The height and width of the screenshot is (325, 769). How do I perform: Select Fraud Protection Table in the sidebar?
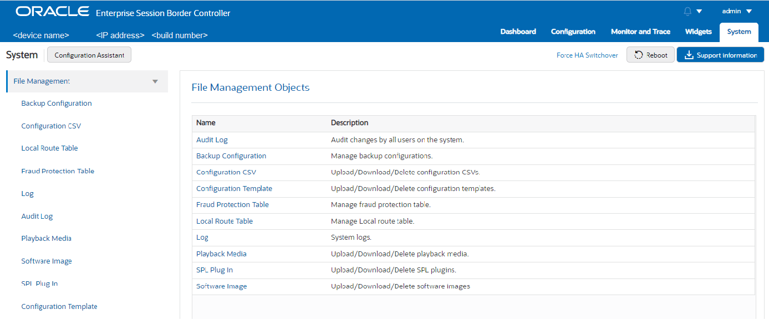(58, 171)
